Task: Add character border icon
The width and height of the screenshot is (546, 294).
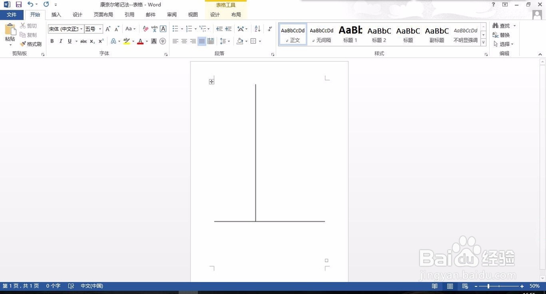Action: pyautogui.click(x=163, y=29)
